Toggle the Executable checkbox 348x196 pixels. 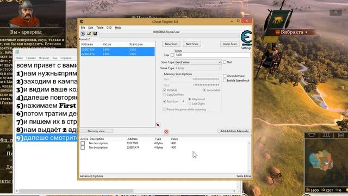pyautogui.click(x=204, y=90)
